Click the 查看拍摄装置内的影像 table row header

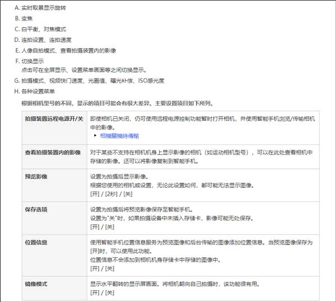[x=52, y=152]
